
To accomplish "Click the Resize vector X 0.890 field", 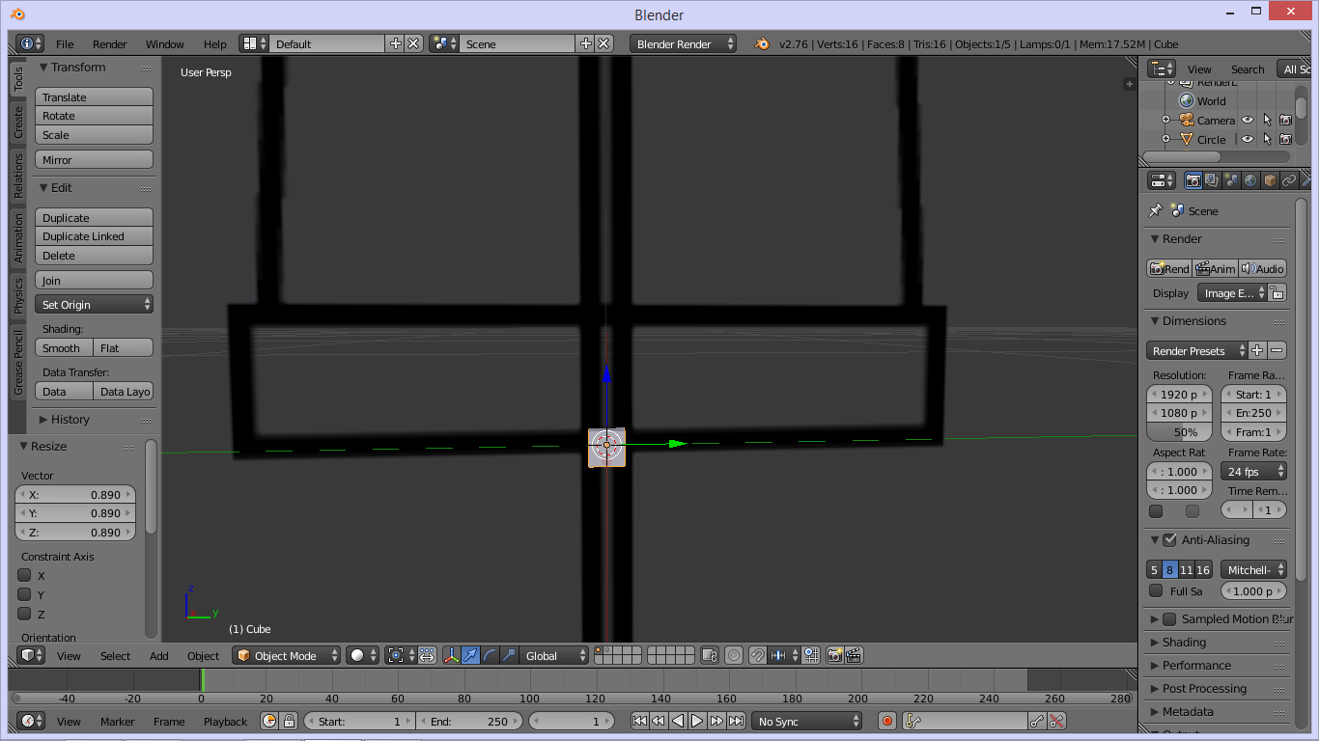I will click(x=75, y=494).
